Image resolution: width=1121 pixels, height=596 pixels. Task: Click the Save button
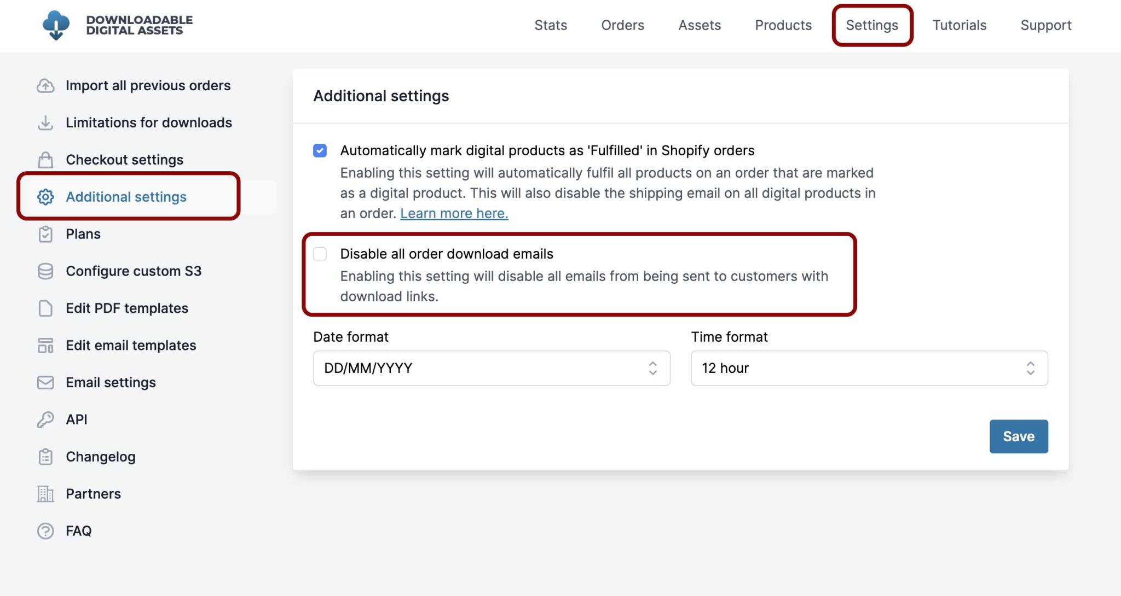coord(1019,436)
